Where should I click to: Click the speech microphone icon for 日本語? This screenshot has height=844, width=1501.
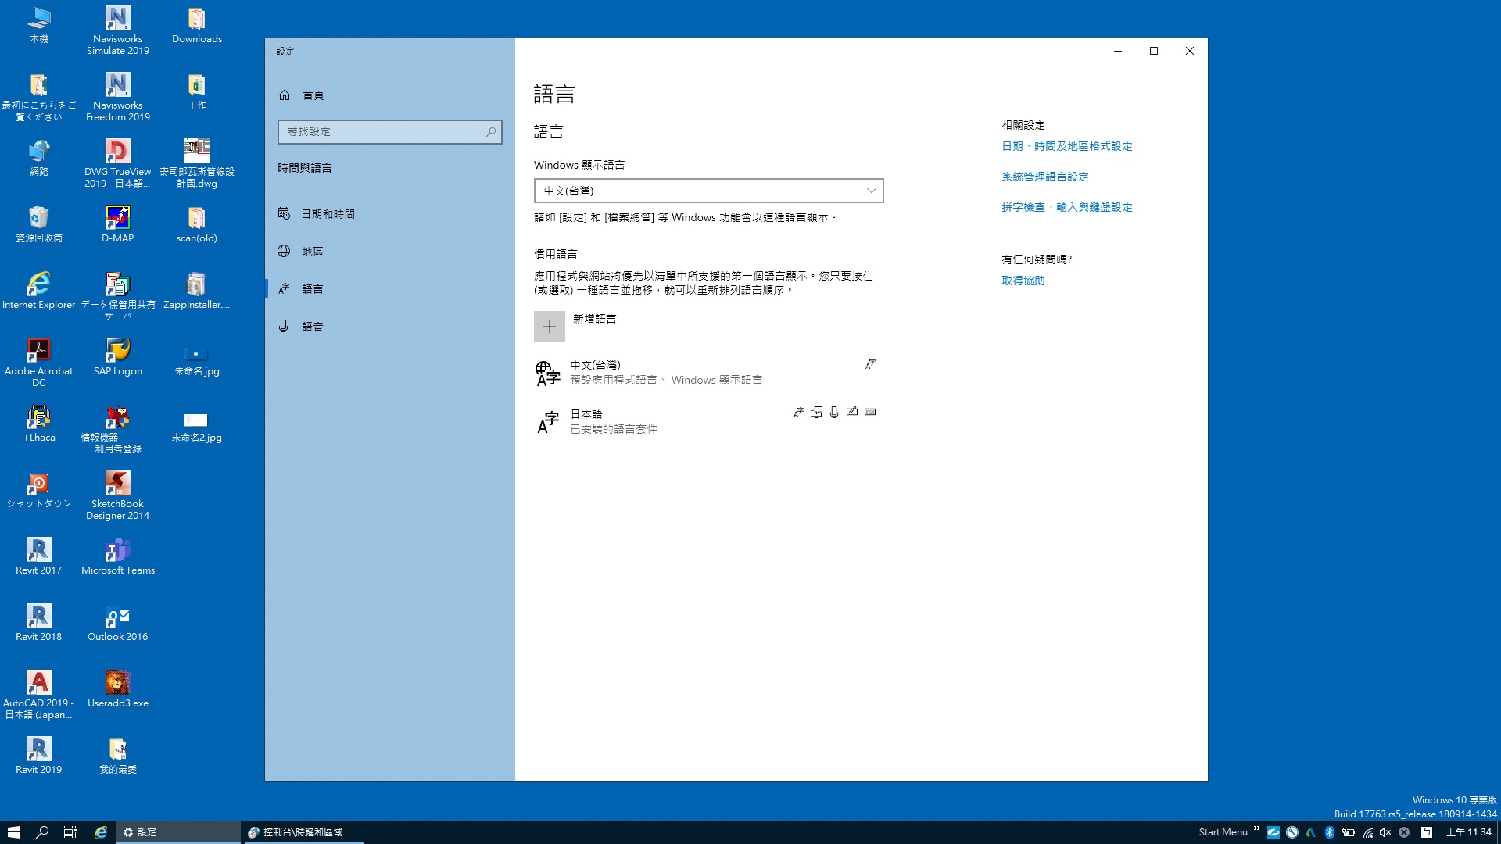tap(834, 412)
